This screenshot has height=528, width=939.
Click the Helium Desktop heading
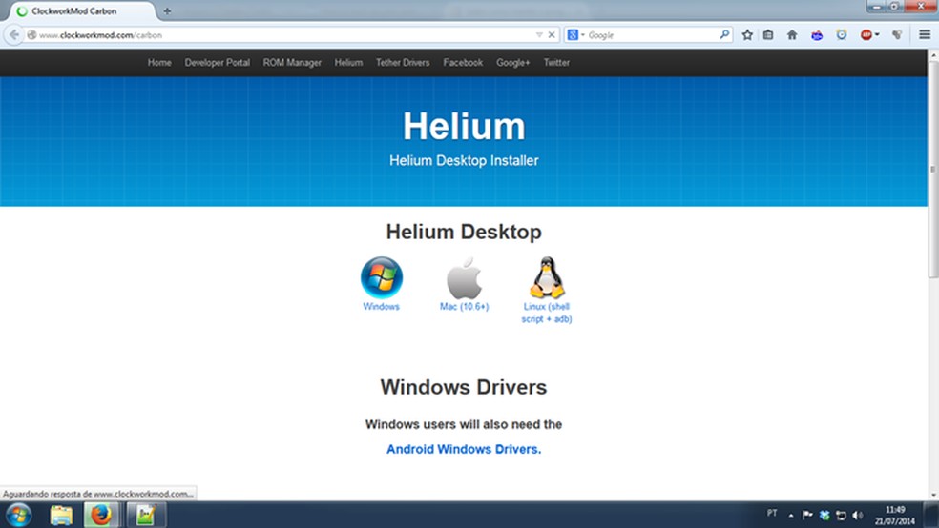(464, 232)
